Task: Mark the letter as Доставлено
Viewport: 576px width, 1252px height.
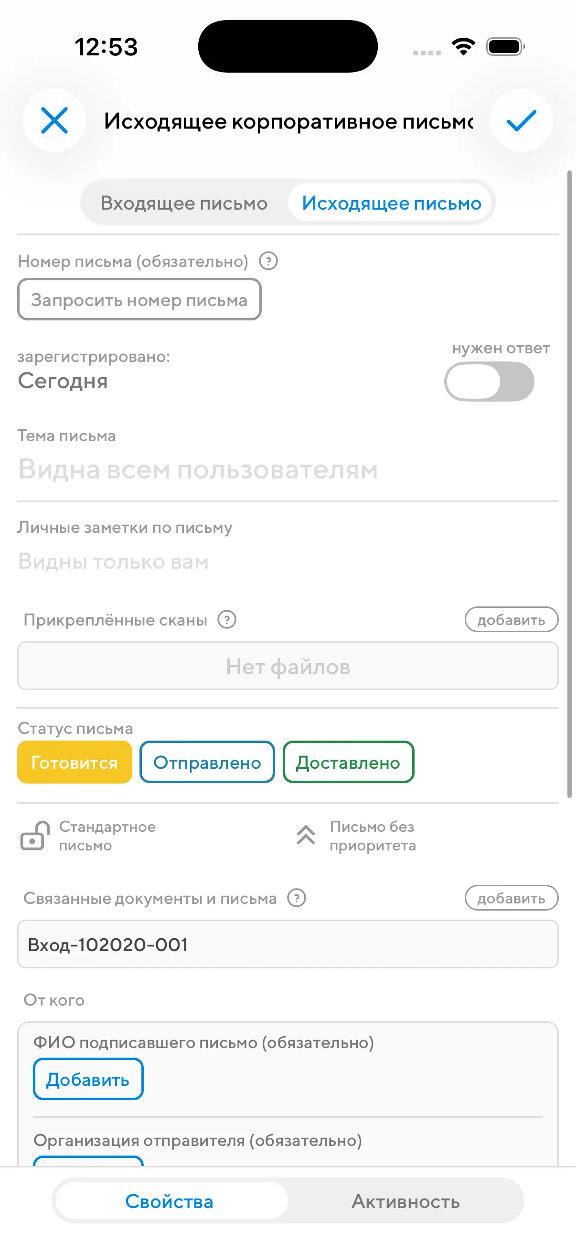Action: pos(348,762)
